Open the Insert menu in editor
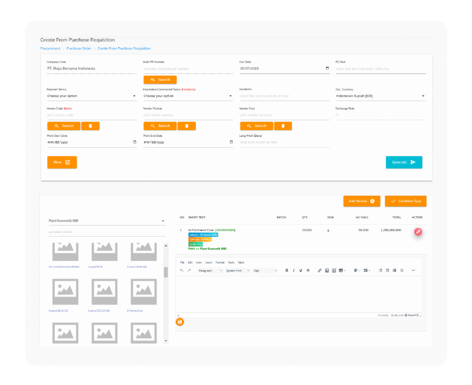The width and height of the screenshot is (472, 385). click(208, 262)
